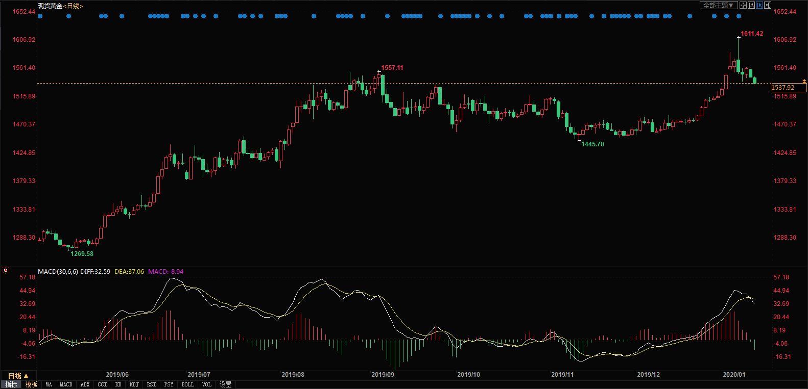Select the RSI indicator

click(151, 384)
